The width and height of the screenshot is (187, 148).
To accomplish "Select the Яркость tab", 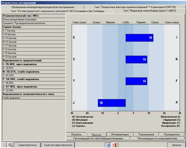I will 96,135.
